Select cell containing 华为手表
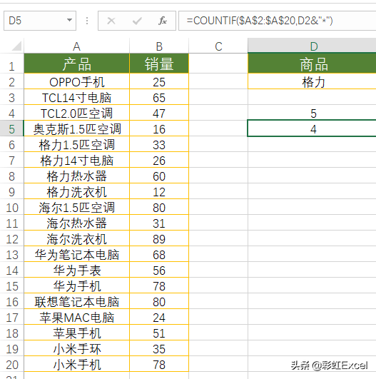 click(76, 271)
